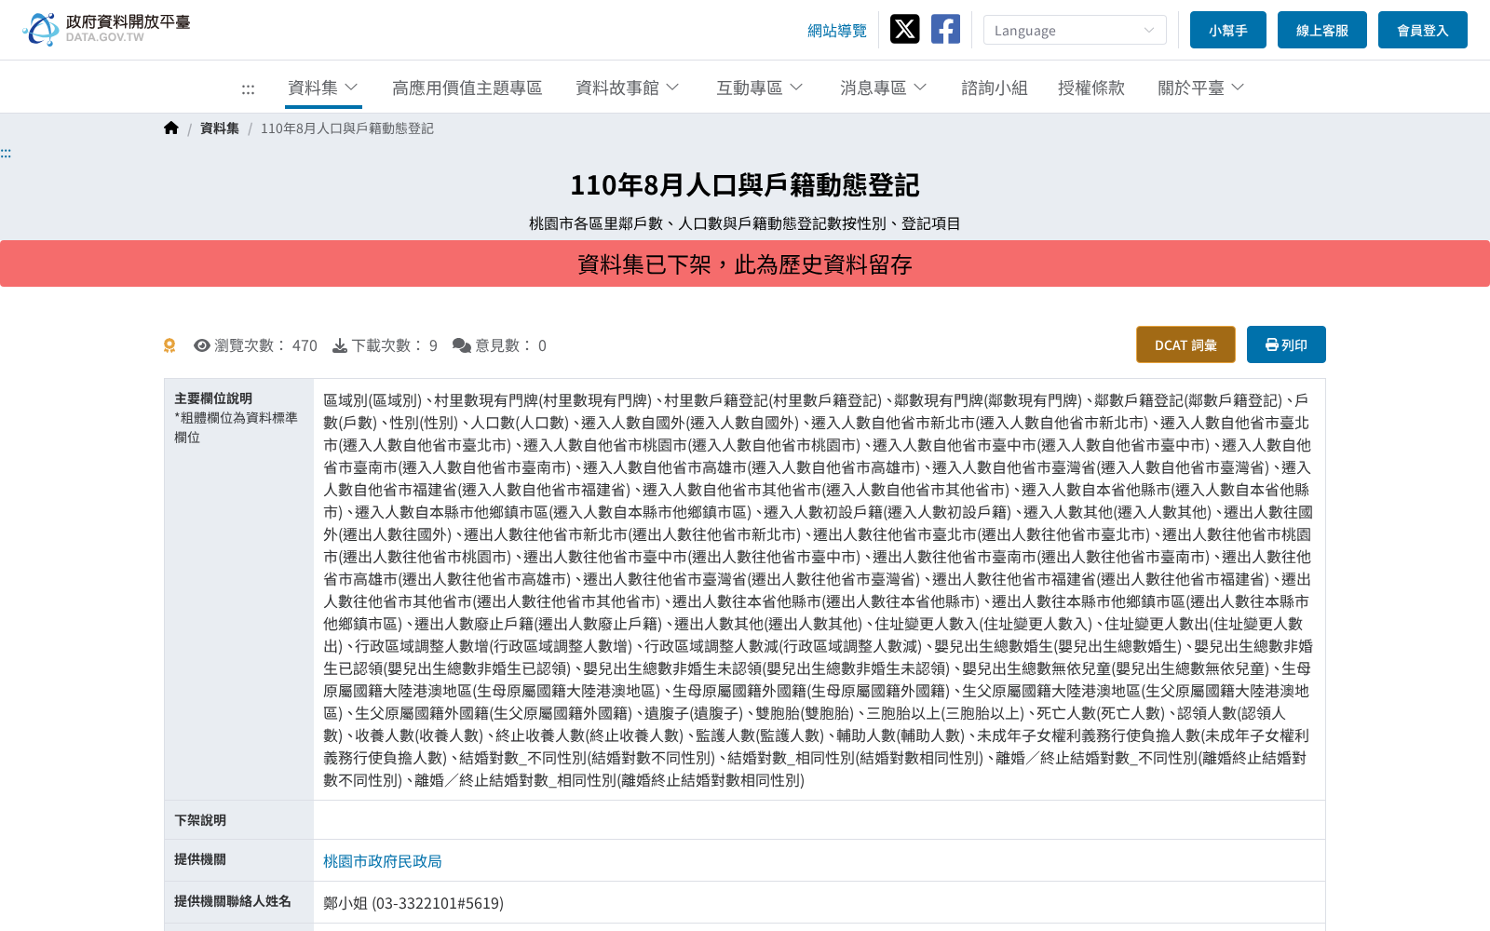Click the DCAT 詞彙 button
1490x931 pixels.
point(1185,344)
